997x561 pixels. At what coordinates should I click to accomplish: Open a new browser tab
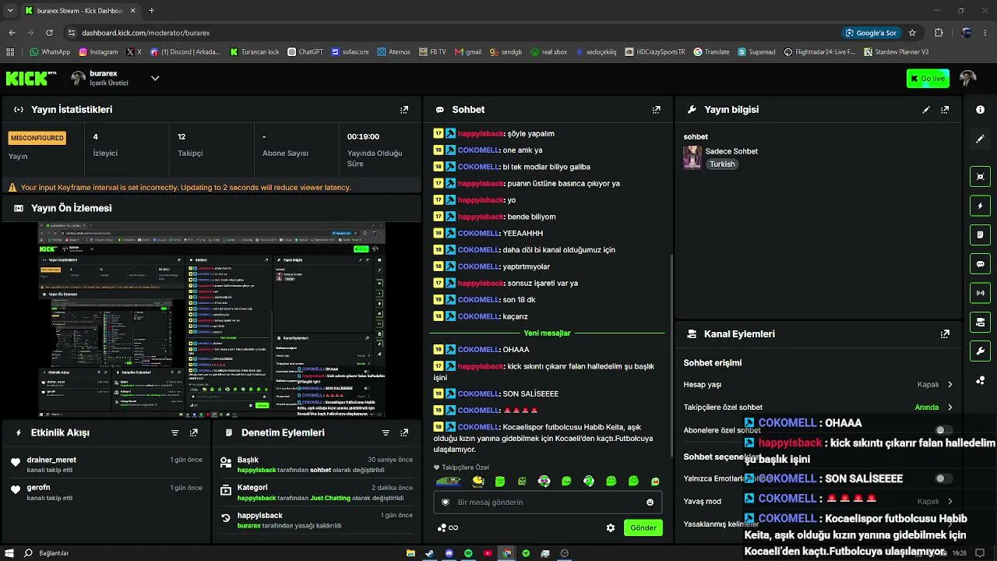[151, 11]
